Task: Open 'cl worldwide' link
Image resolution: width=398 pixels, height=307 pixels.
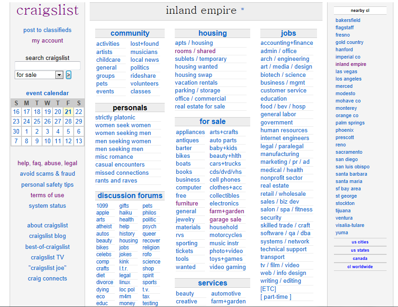Action: coord(360,267)
